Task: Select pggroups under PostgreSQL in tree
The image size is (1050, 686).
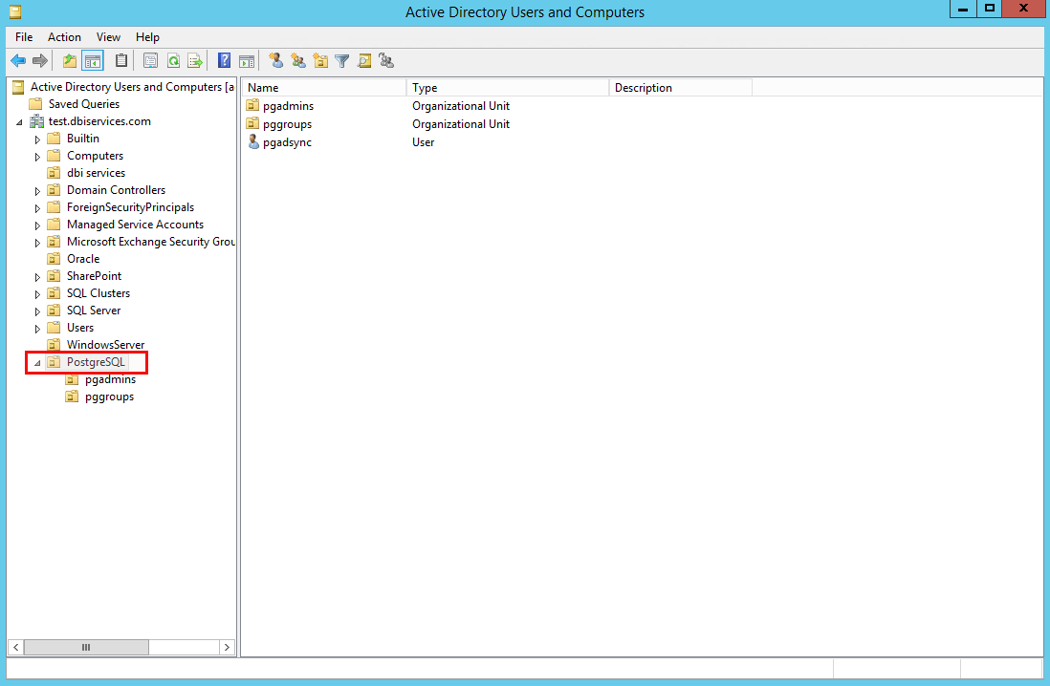Action: pyautogui.click(x=109, y=397)
